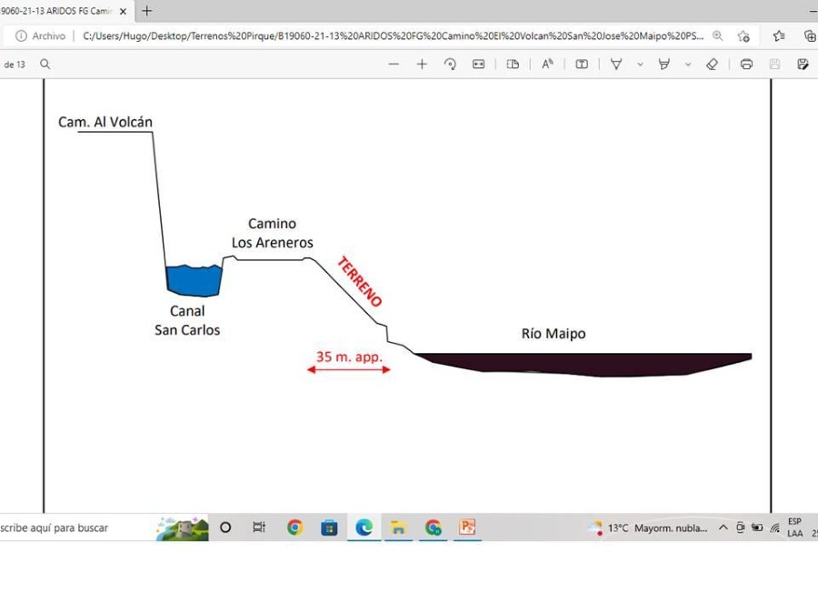The width and height of the screenshot is (818, 614).
Task: Click the file URL address bar
Action: 393,36
